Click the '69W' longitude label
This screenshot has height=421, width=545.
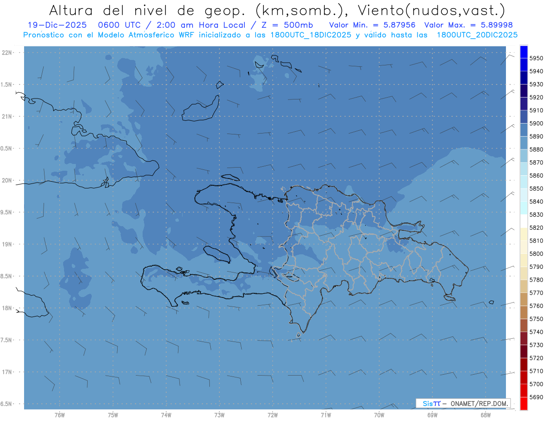[432, 415]
